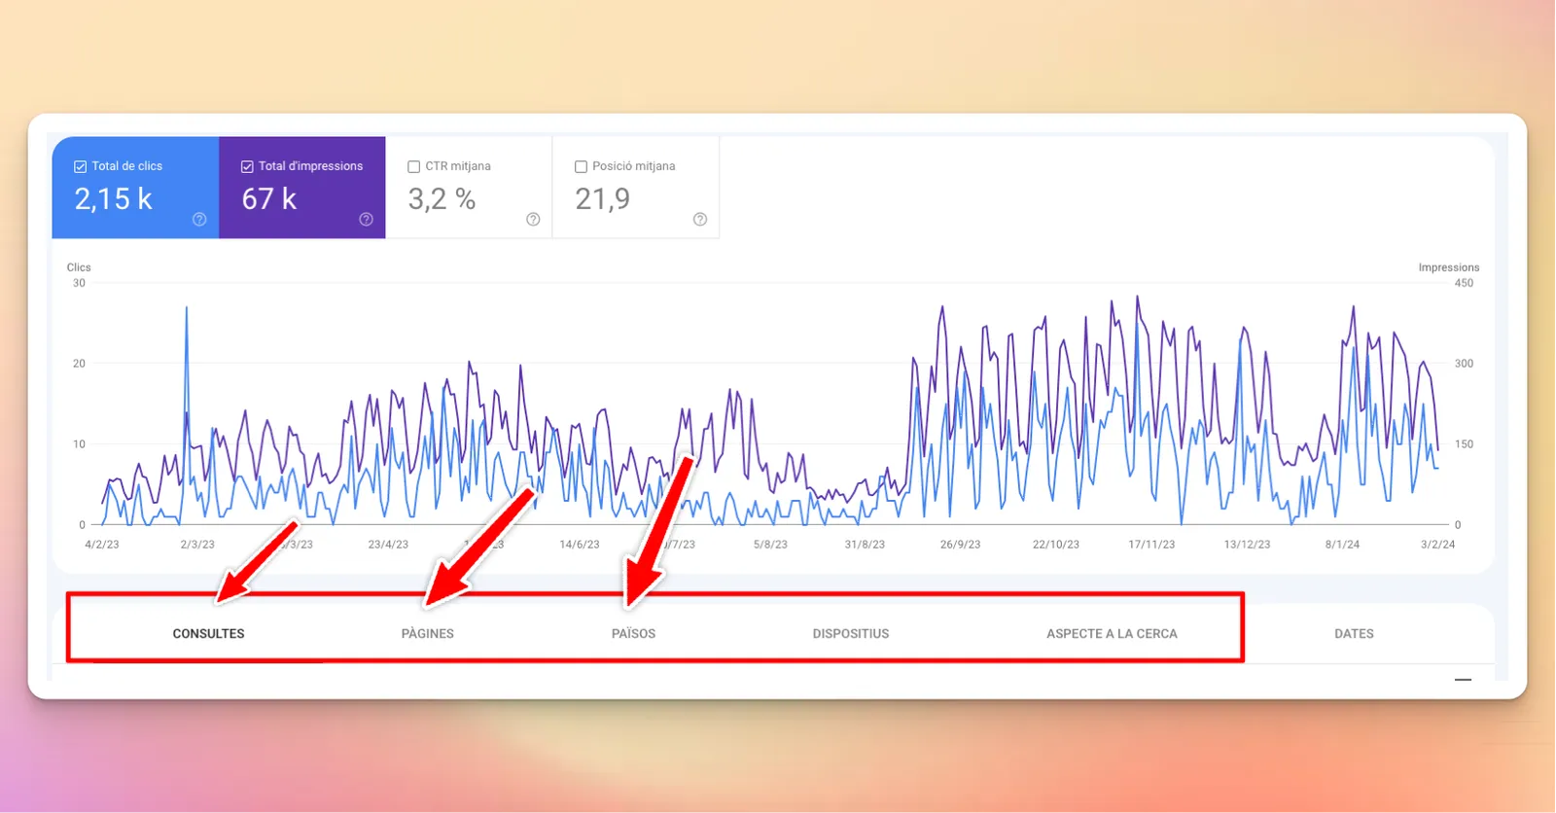Click the 22/10/23 date axis label

[1056, 545]
